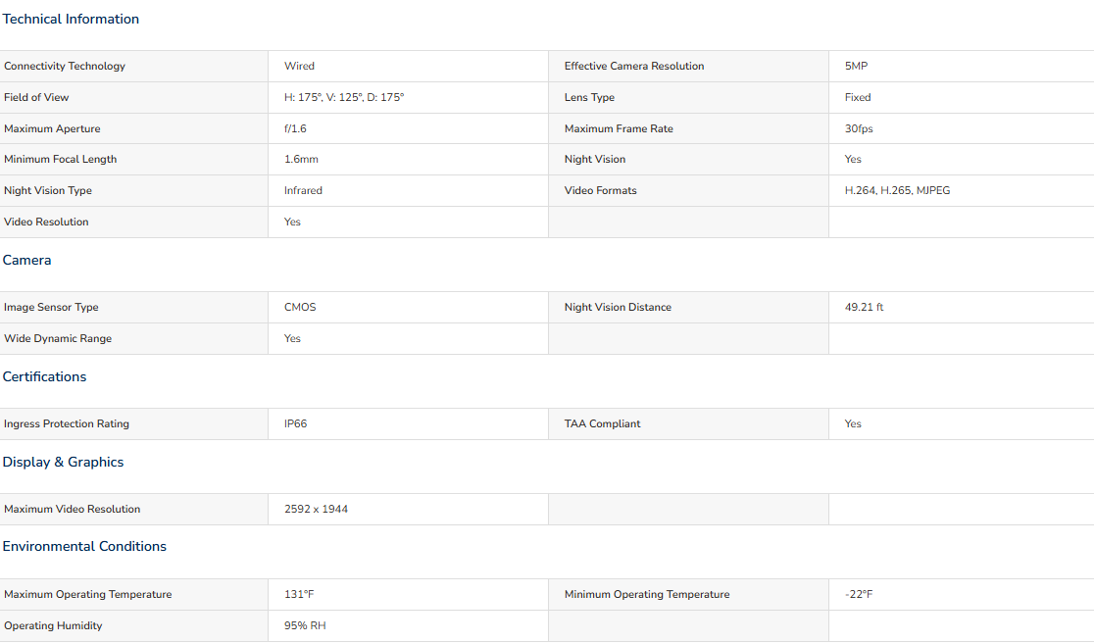Click the Infrared night vision value
Screen dimensions: 1094x643
303,190
